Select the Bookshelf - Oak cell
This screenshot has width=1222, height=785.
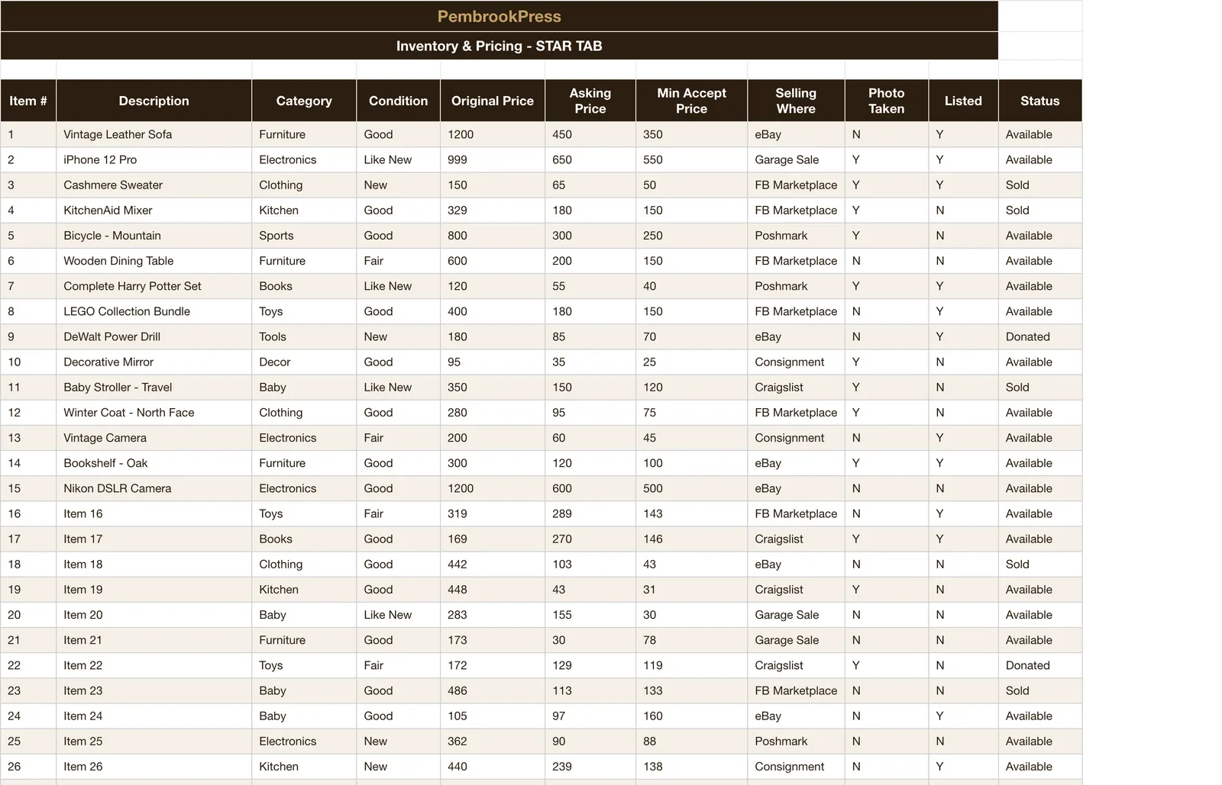pos(154,463)
